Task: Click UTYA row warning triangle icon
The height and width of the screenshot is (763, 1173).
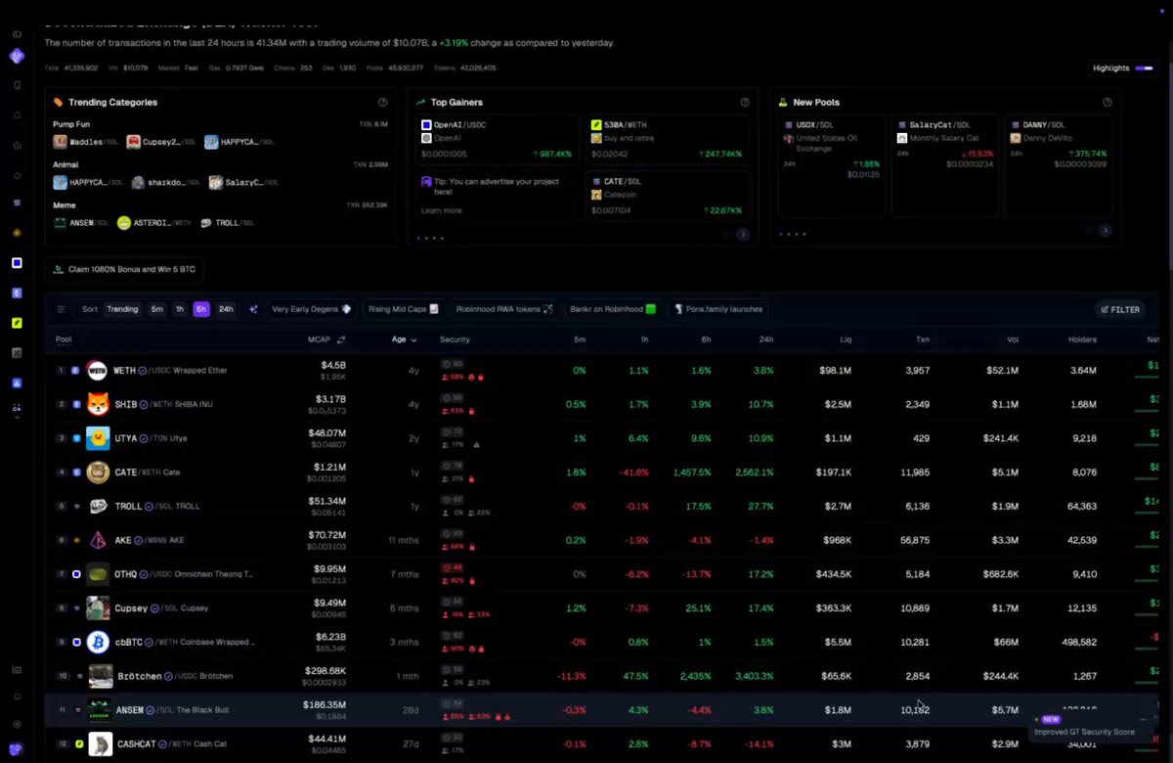Action: tap(476, 444)
